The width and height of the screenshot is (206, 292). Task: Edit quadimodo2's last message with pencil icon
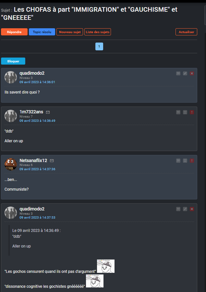(x=185, y=209)
